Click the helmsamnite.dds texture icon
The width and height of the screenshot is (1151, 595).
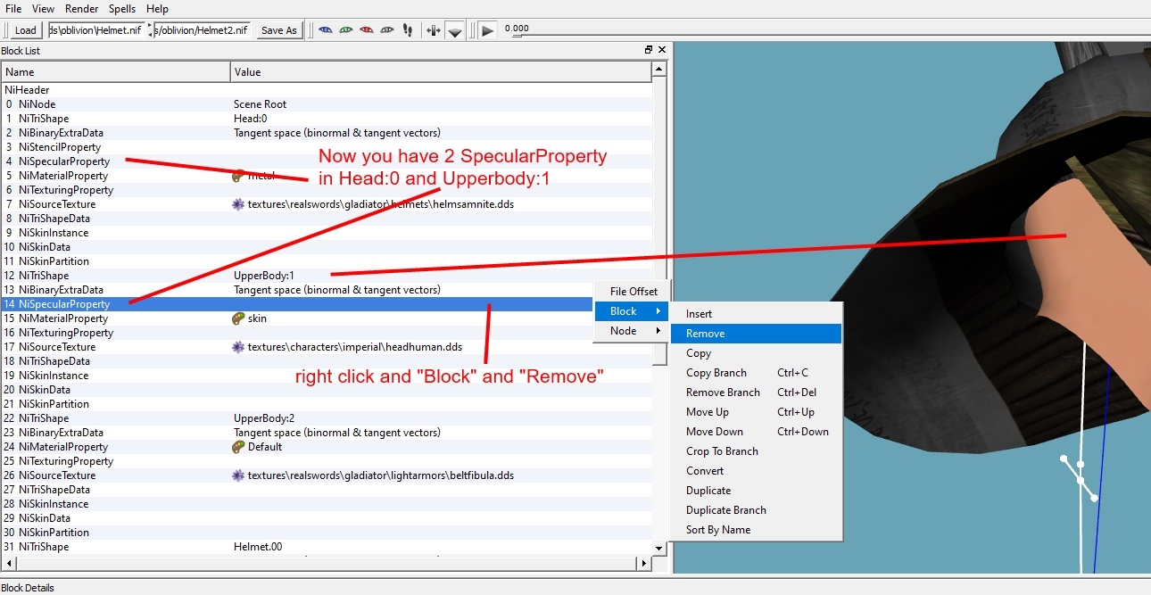238,204
